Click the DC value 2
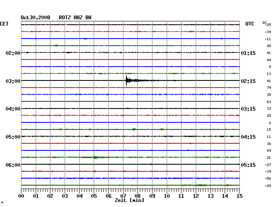The height and width of the screenshot is (207, 273). [x=270, y=123]
